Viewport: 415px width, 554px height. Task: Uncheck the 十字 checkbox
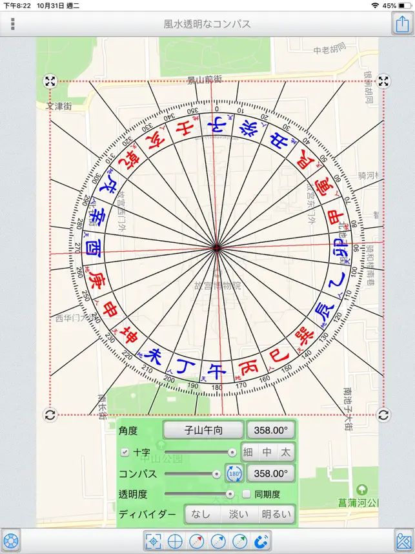[x=125, y=452]
